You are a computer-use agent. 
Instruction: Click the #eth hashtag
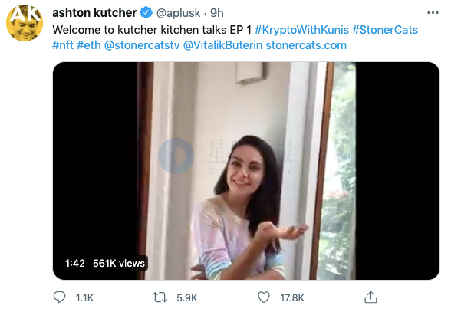[x=89, y=45]
